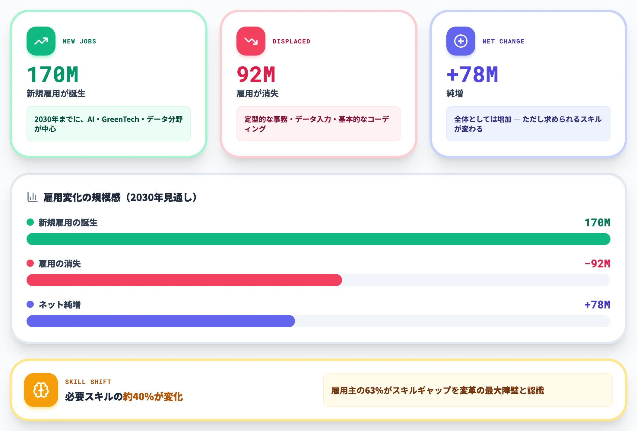
Task: Click the green upward trend icon
Action: 41,41
